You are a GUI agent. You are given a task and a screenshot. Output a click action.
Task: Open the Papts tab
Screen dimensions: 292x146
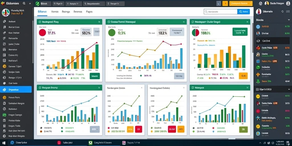pyautogui.click(x=89, y=11)
